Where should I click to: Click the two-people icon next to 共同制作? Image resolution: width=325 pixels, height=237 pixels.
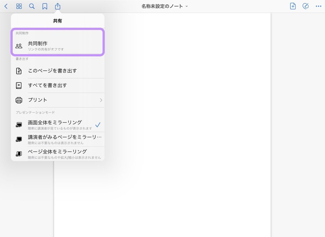click(x=19, y=46)
